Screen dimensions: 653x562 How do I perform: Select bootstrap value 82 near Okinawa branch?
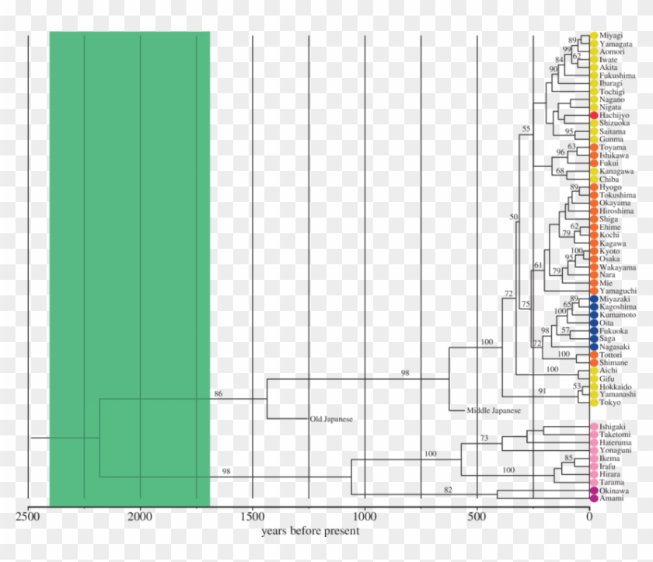(448, 490)
